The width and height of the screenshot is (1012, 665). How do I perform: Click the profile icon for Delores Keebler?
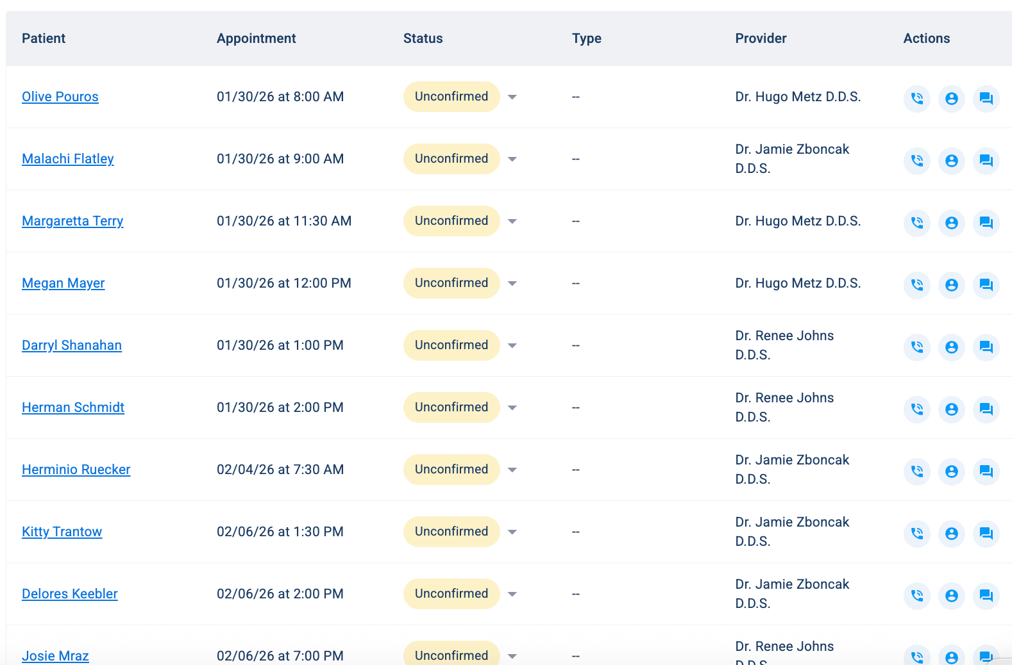click(952, 596)
